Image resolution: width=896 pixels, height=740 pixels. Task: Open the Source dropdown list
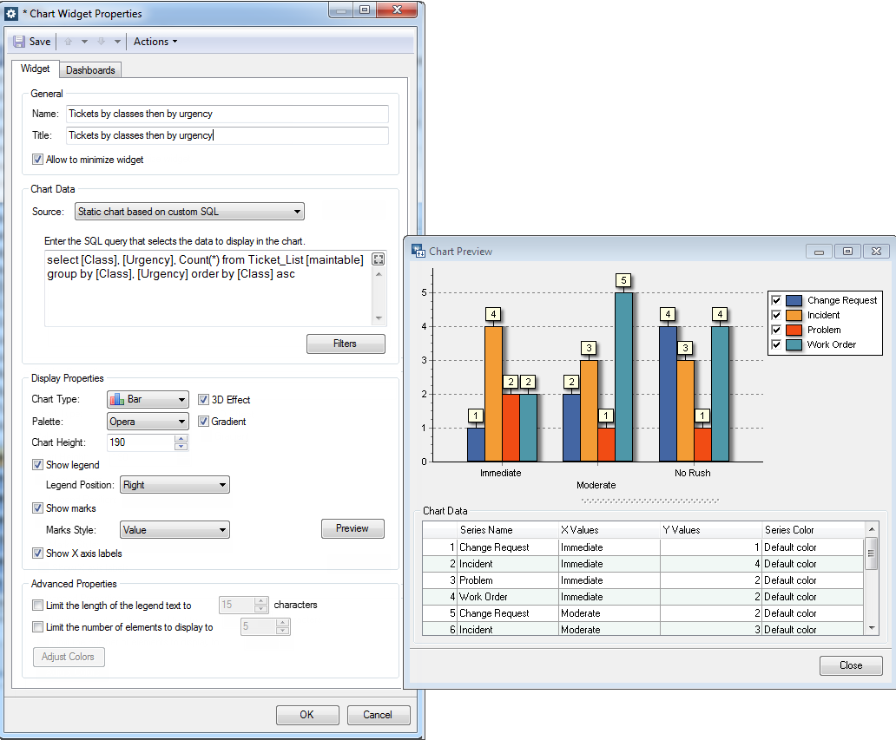pyautogui.click(x=190, y=212)
